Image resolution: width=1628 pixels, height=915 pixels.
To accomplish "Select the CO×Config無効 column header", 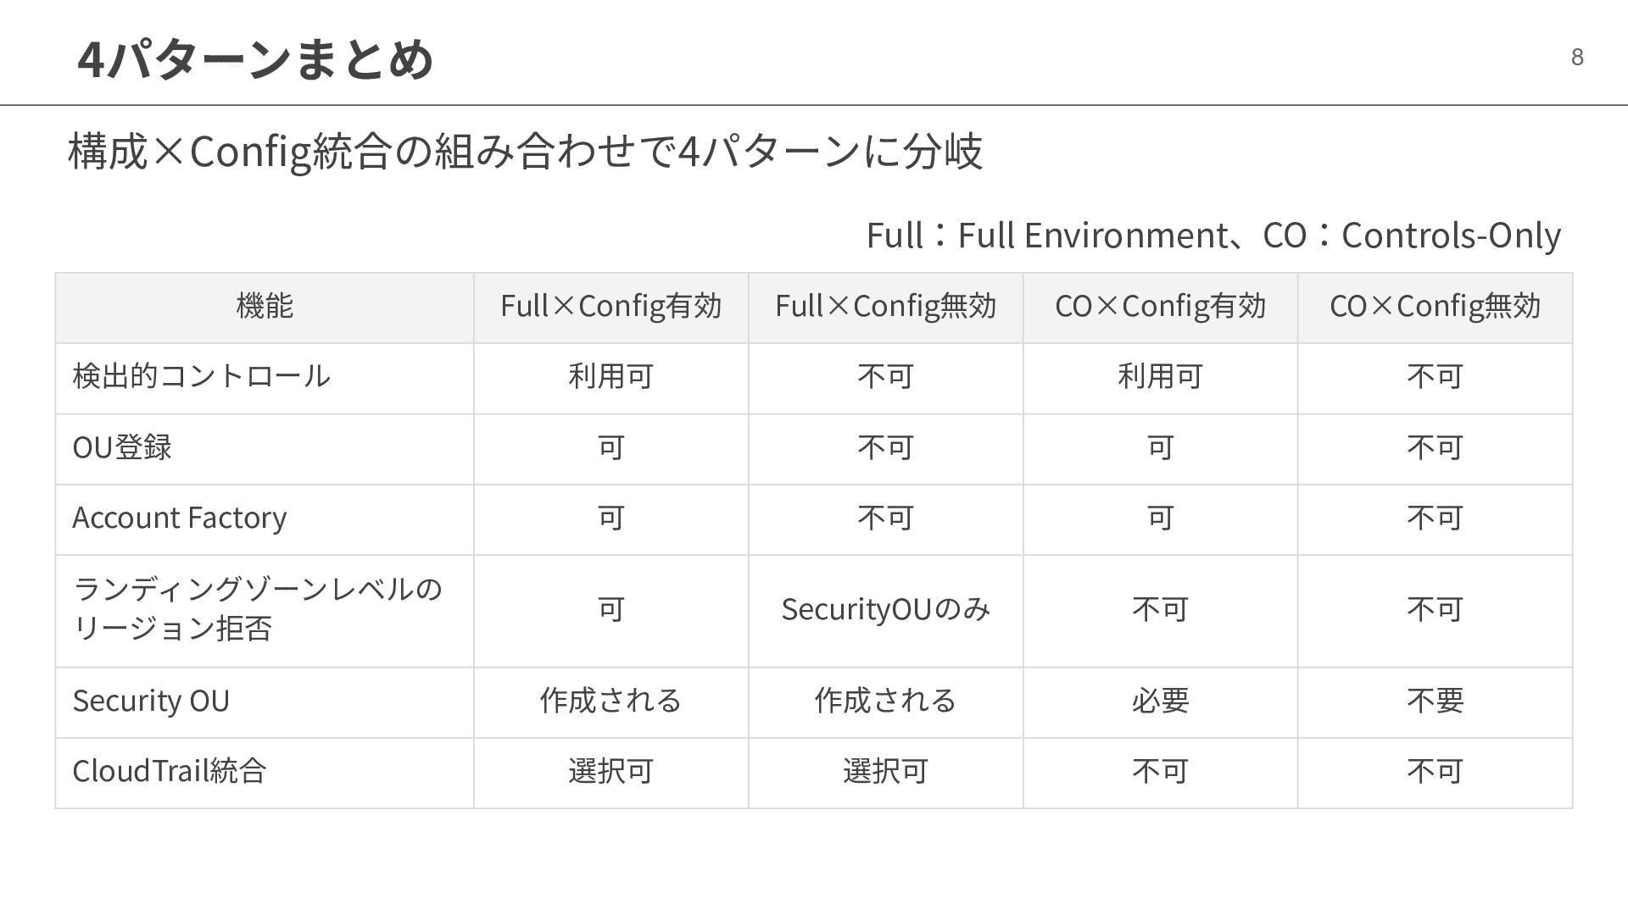I will click(x=1435, y=307).
